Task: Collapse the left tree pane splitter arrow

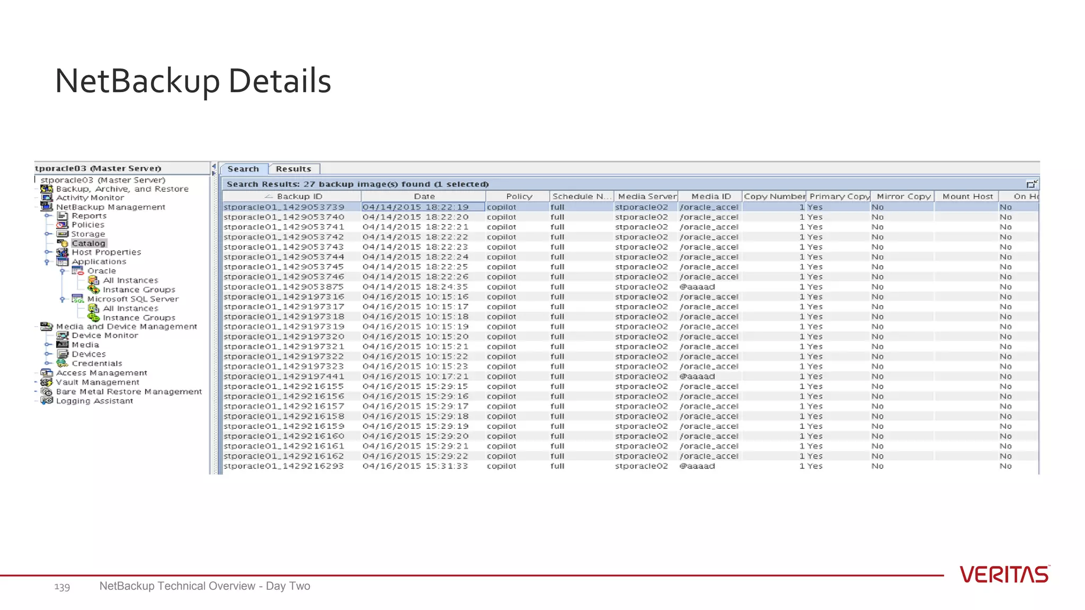Action: point(214,167)
